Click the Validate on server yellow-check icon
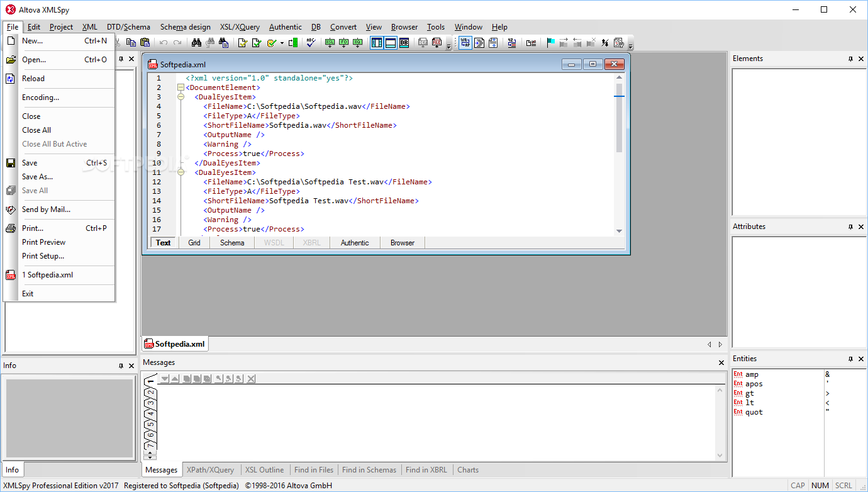This screenshot has width=868, height=492. [271, 42]
